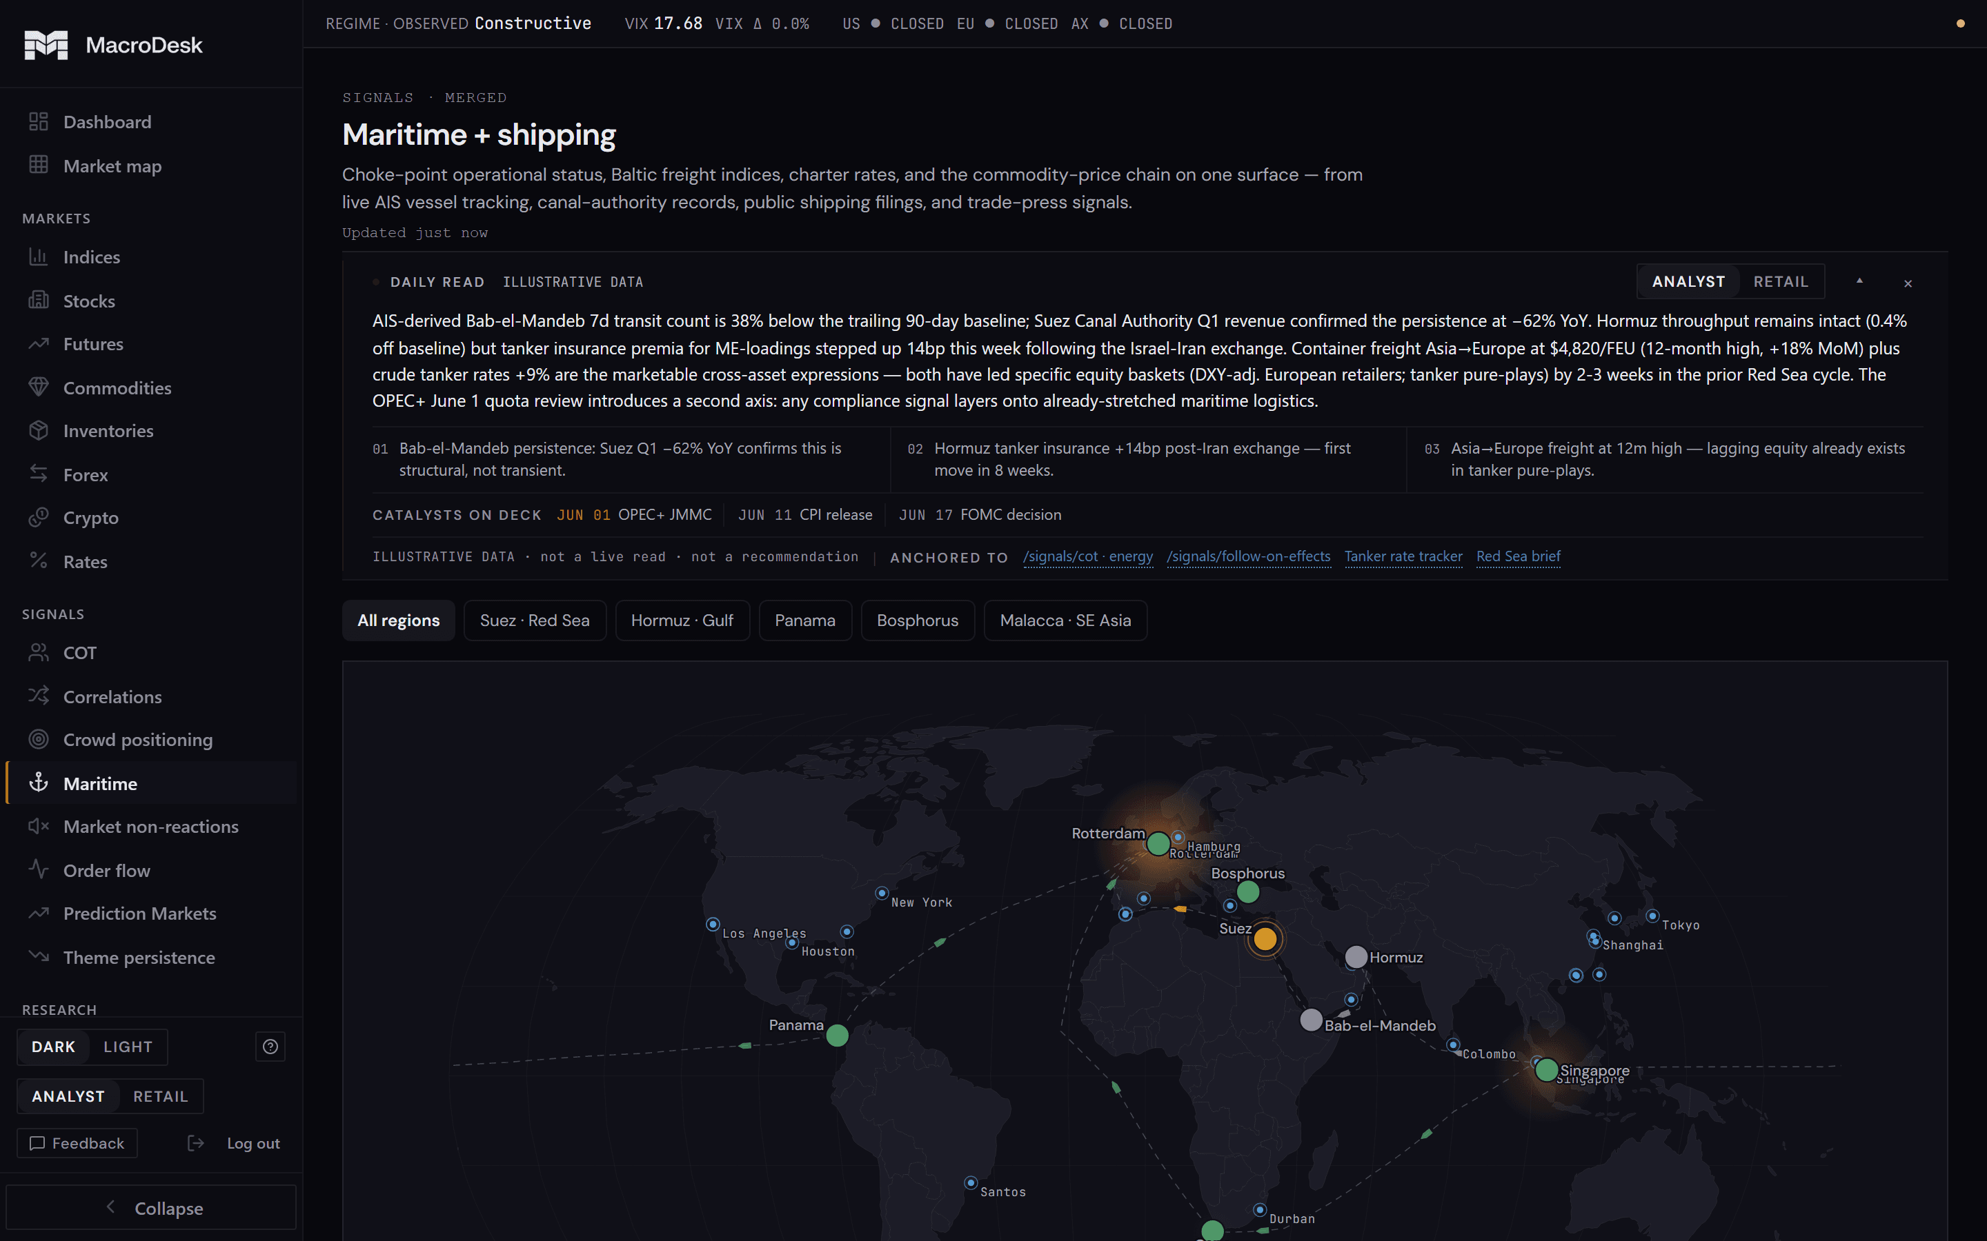Click the MacroDesk logo icon
The width and height of the screenshot is (1987, 1241).
(x=46, y=45)
